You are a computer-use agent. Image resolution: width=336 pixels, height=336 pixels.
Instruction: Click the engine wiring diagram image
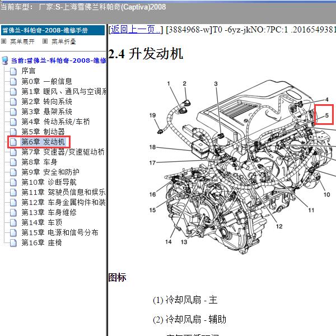coord(242,167)
